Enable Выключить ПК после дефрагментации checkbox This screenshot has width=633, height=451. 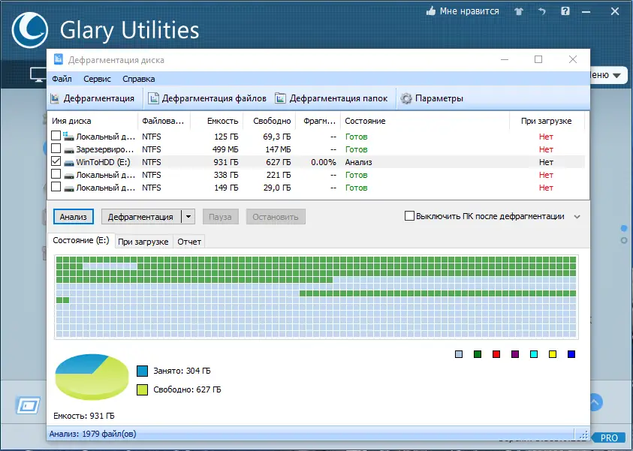(409, 216)
